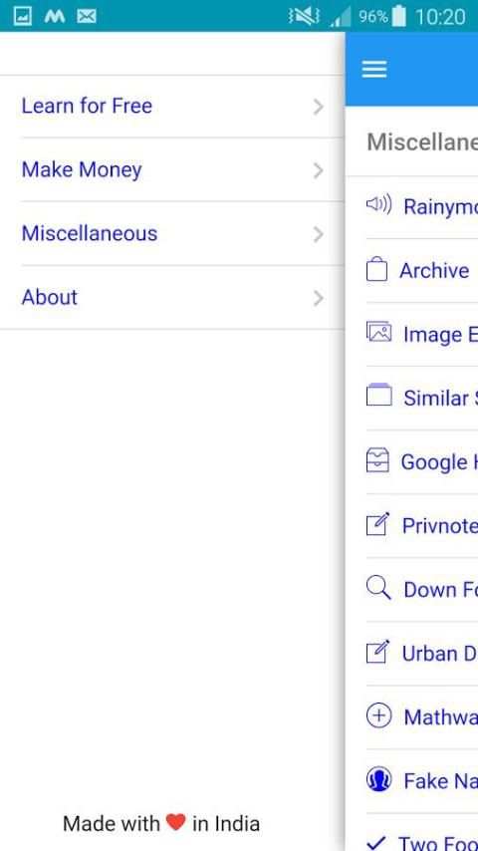
Task: Open the Google link in list
Action: 439,461
